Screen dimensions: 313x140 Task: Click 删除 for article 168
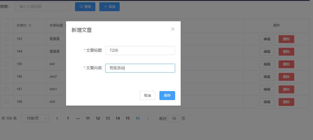[x=286, y=102]
